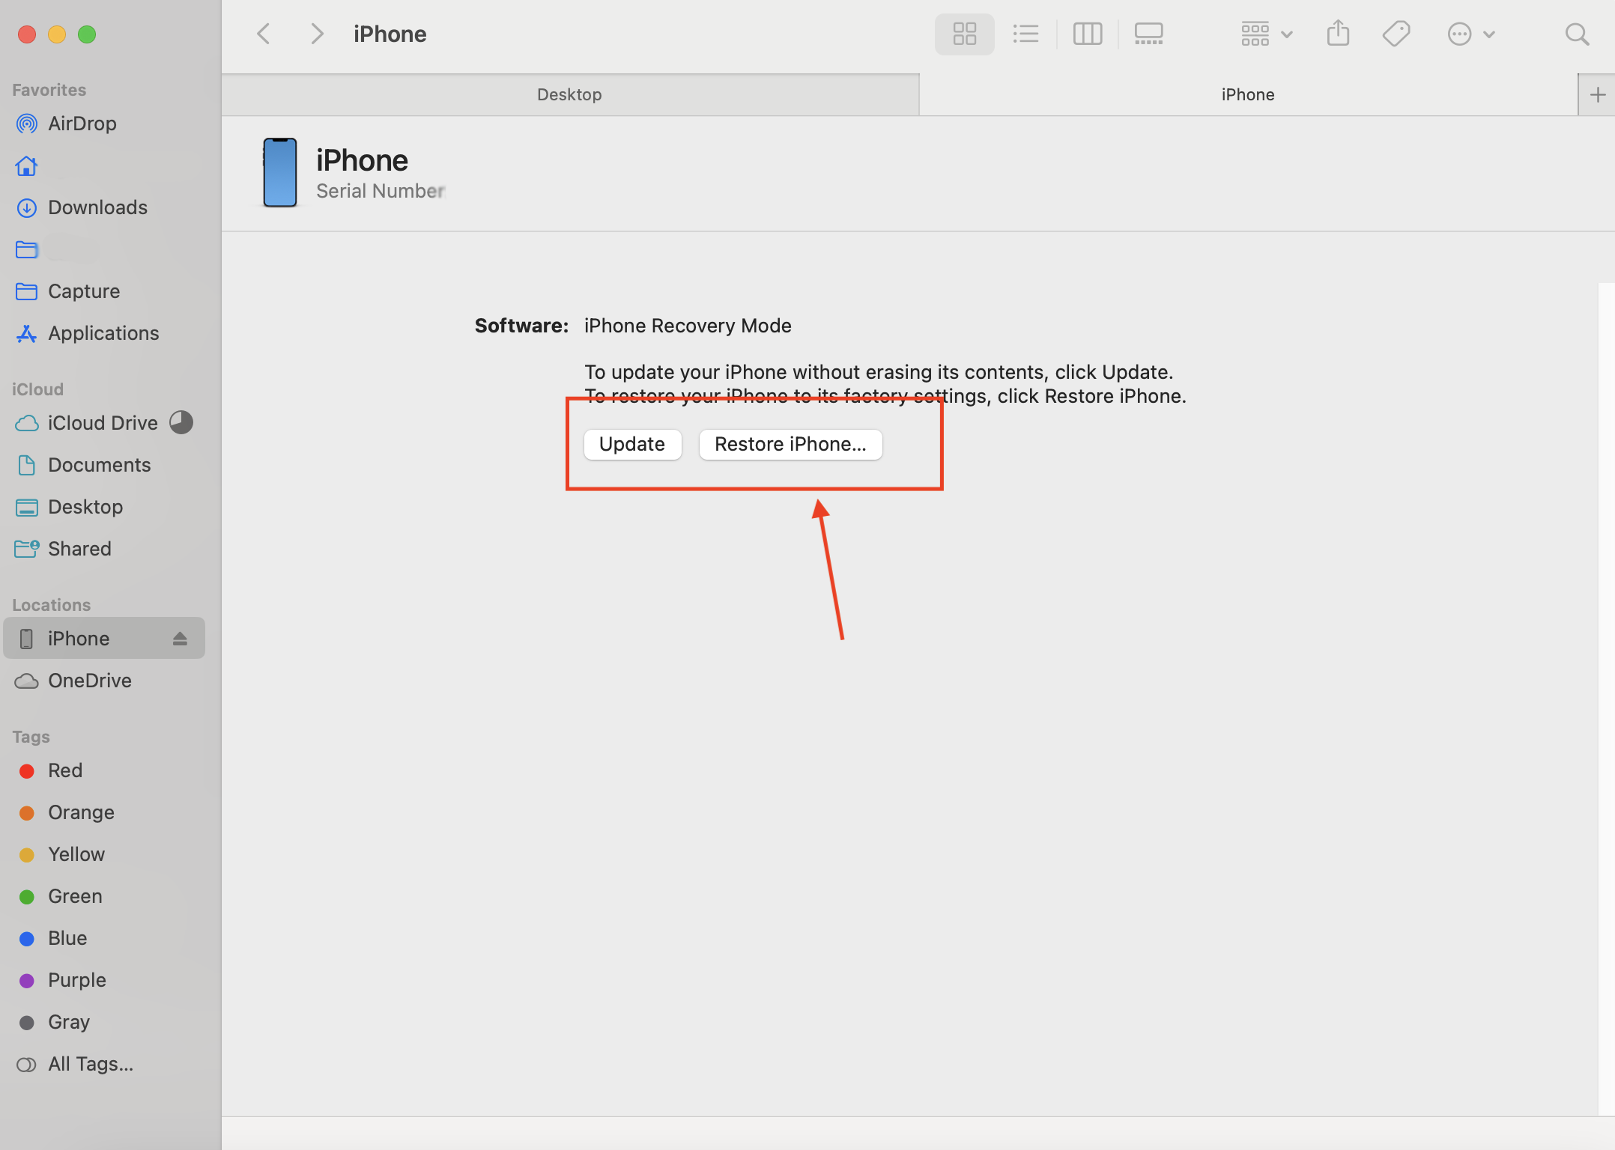Click the Share toolbar icon
The height and width of the screenshot is (1150, 1615).
1338,34
